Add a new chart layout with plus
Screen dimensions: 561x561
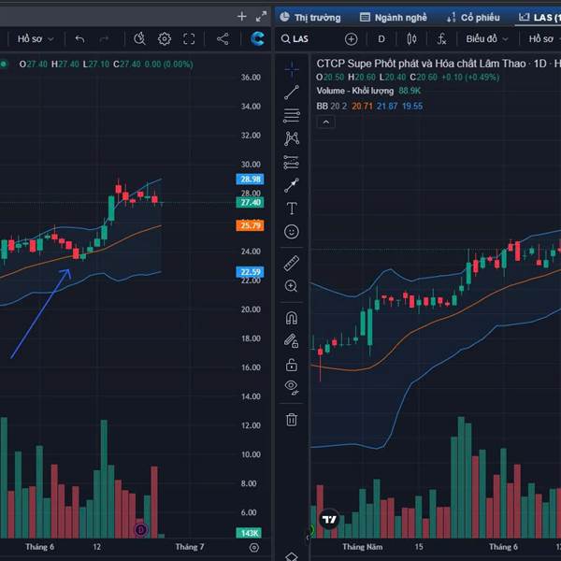[242, 16]
